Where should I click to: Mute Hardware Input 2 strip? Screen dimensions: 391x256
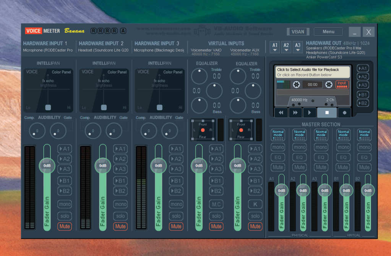[120, 226]
